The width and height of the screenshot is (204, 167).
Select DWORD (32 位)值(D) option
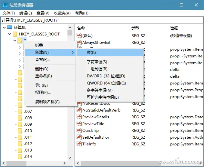pyautogui.click(x=106, y=76)
